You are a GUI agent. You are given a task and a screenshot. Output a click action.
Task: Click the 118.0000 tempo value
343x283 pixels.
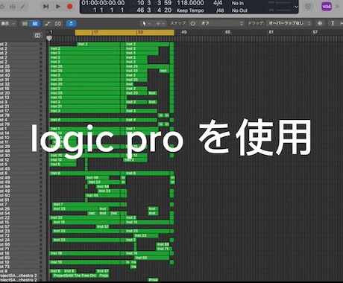click(x=190, y=3)
